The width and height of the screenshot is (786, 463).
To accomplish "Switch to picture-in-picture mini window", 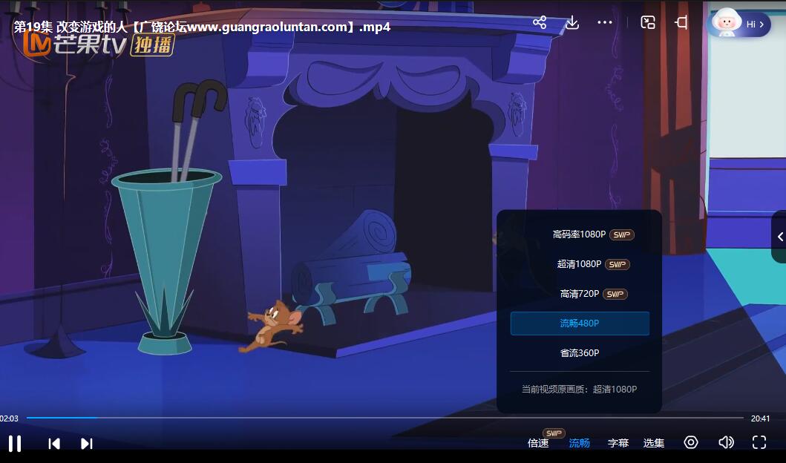I will pyautogui.click(x=648, y=22).
